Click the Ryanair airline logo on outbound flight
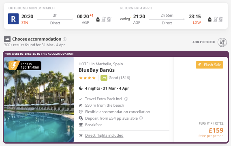231x146 pixels. click(13, 19)
